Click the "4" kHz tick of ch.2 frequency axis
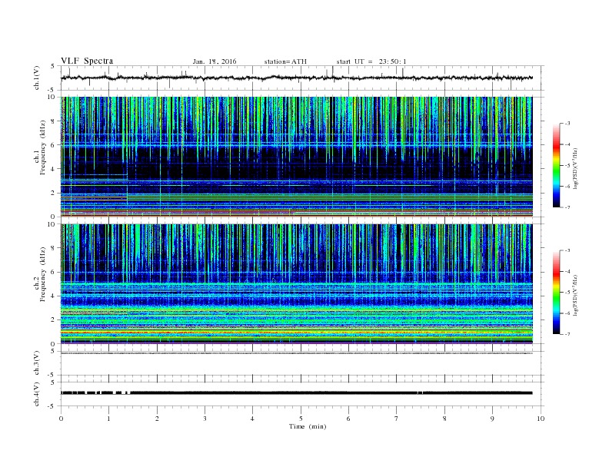The image size is (609, 470). point(53,296)
